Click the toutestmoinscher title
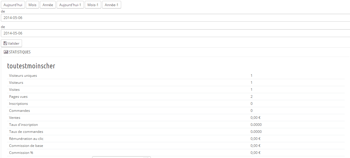Viewport: 350px width, 158px height. click(31, 66)
